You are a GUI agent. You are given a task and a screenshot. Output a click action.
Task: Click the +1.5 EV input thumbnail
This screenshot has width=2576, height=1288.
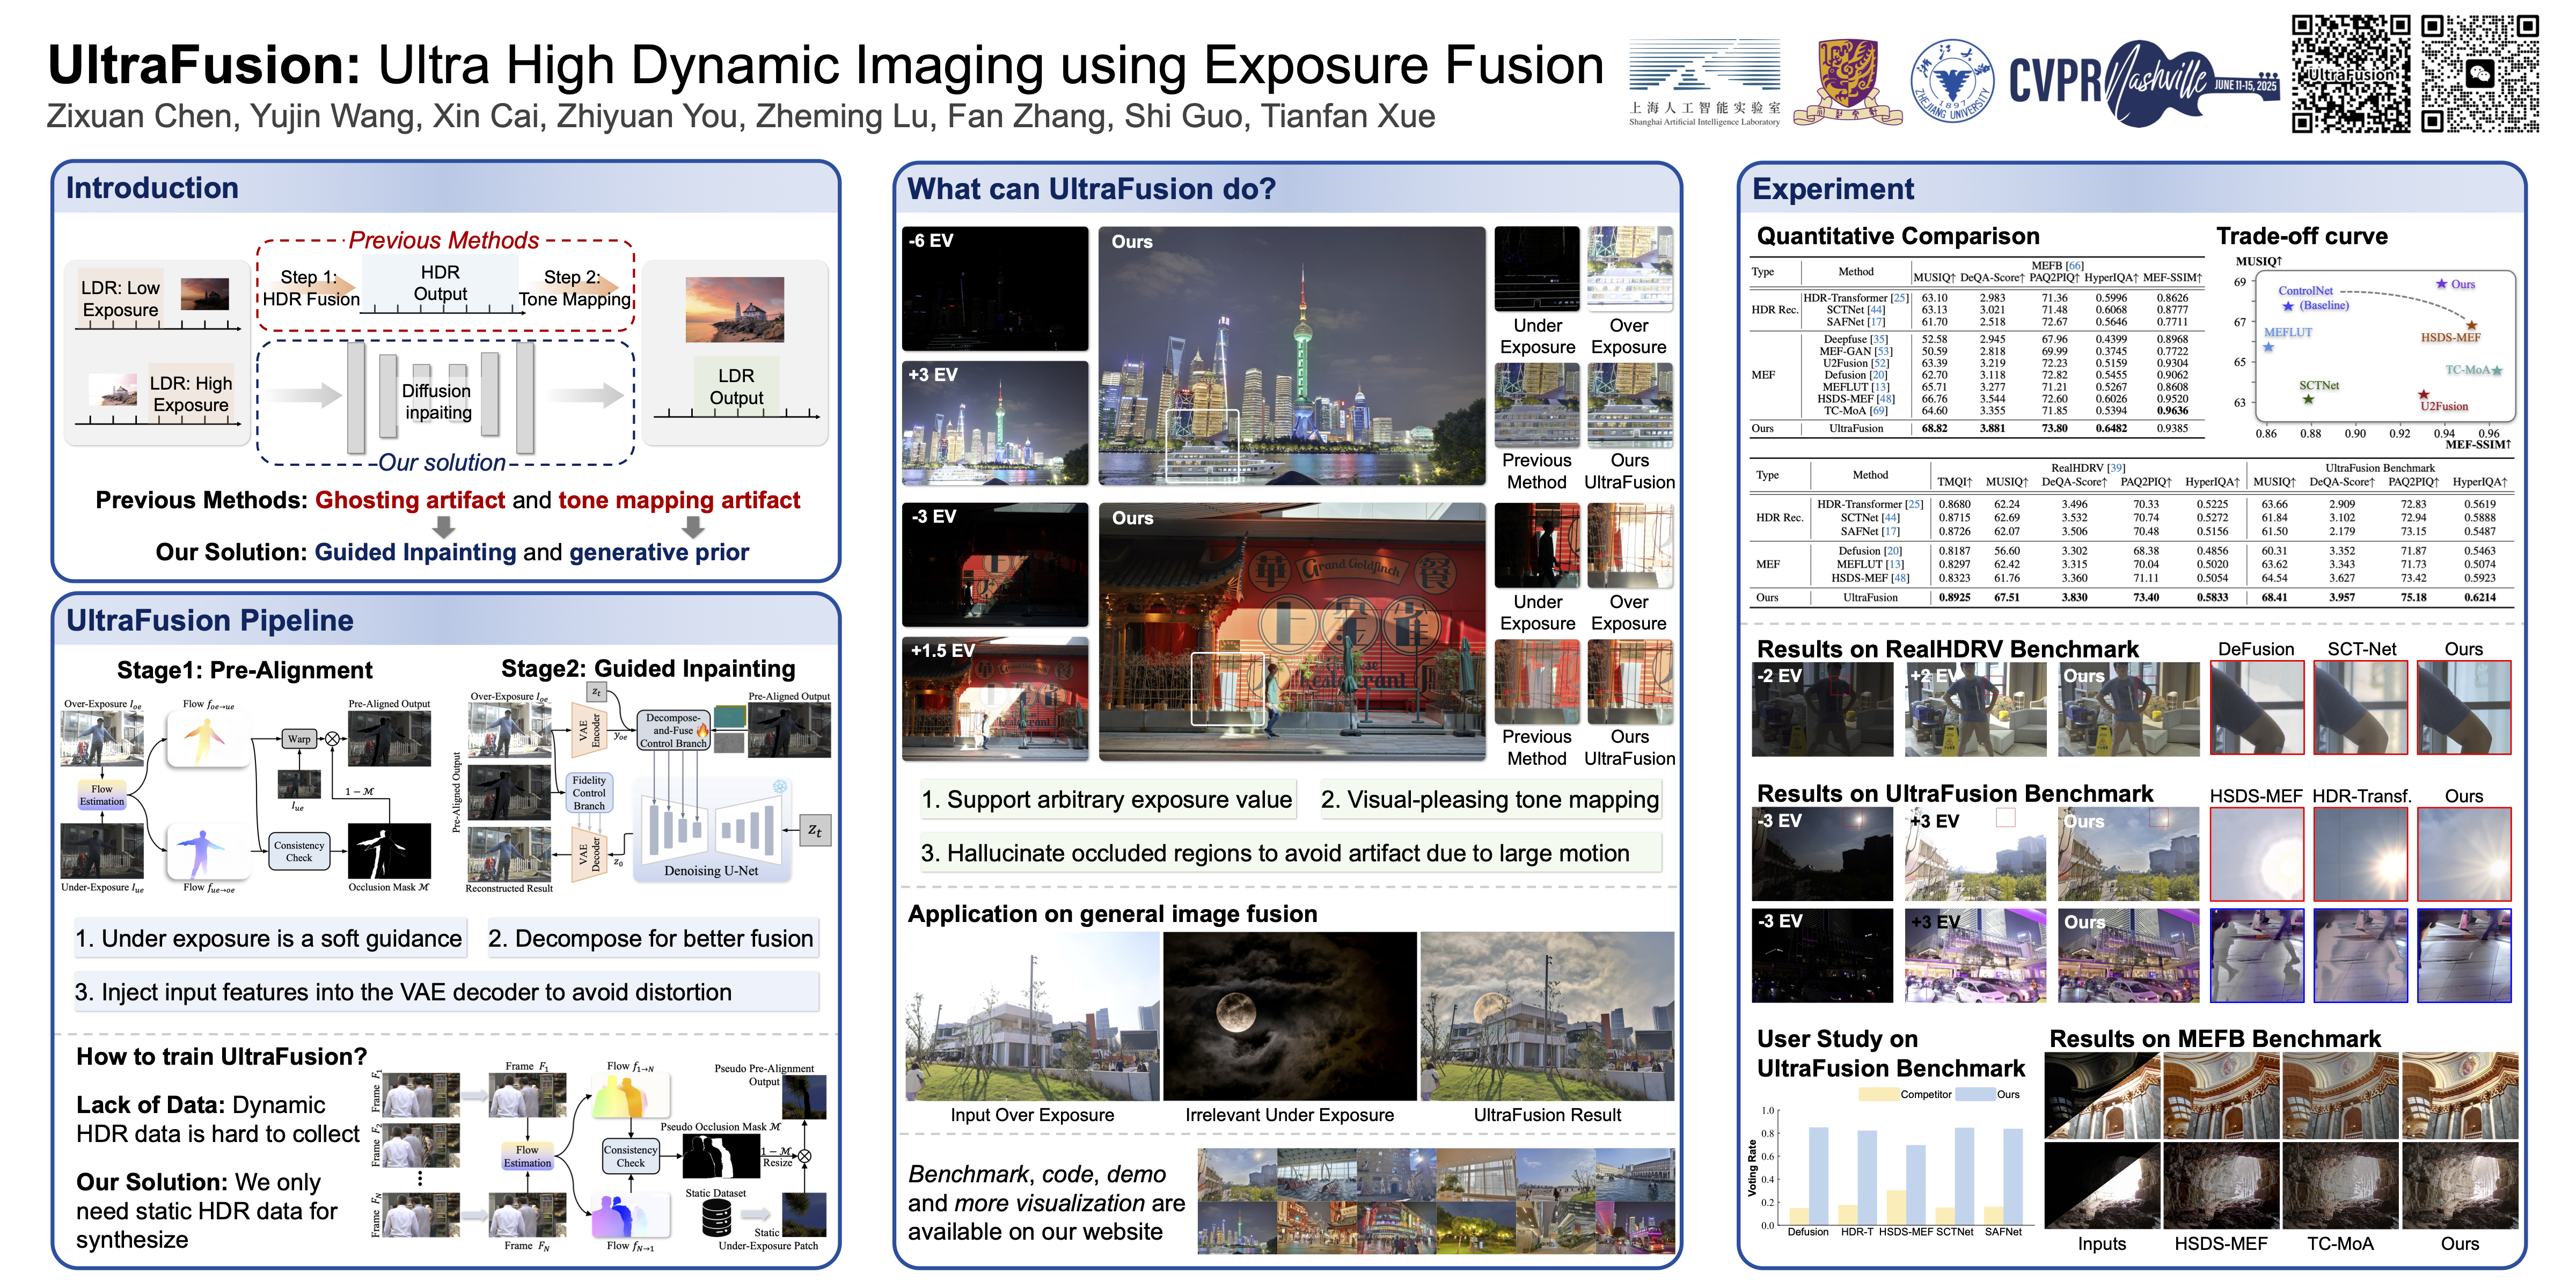(994, 698)
